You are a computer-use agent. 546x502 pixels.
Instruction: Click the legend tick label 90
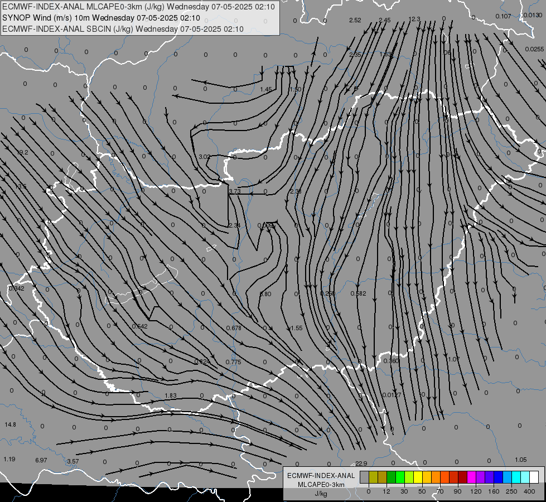point(458,491)
